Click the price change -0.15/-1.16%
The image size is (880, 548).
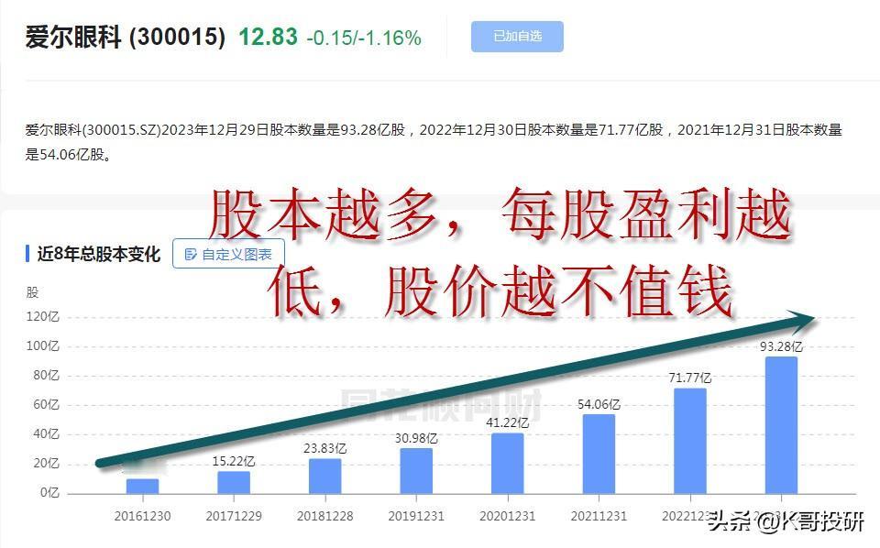(x=364, y=38)
